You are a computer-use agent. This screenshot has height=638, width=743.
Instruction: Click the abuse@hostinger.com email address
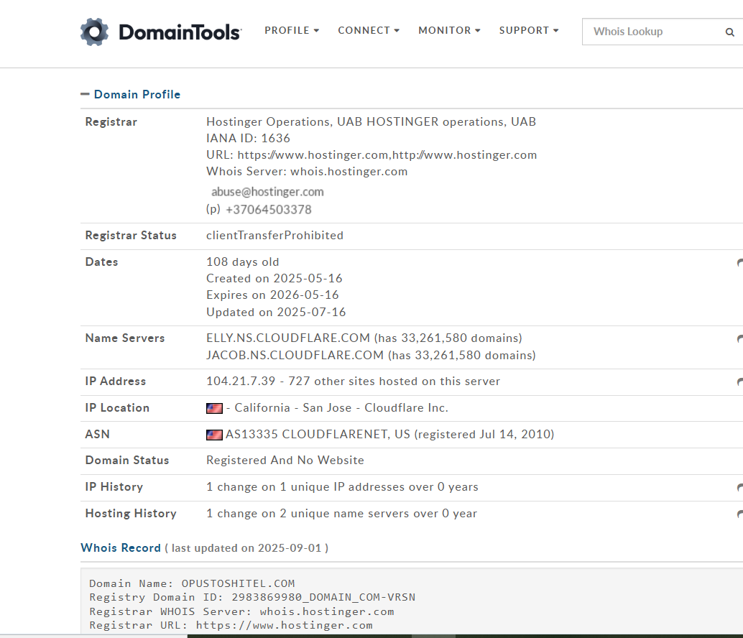tap(267, 192)
